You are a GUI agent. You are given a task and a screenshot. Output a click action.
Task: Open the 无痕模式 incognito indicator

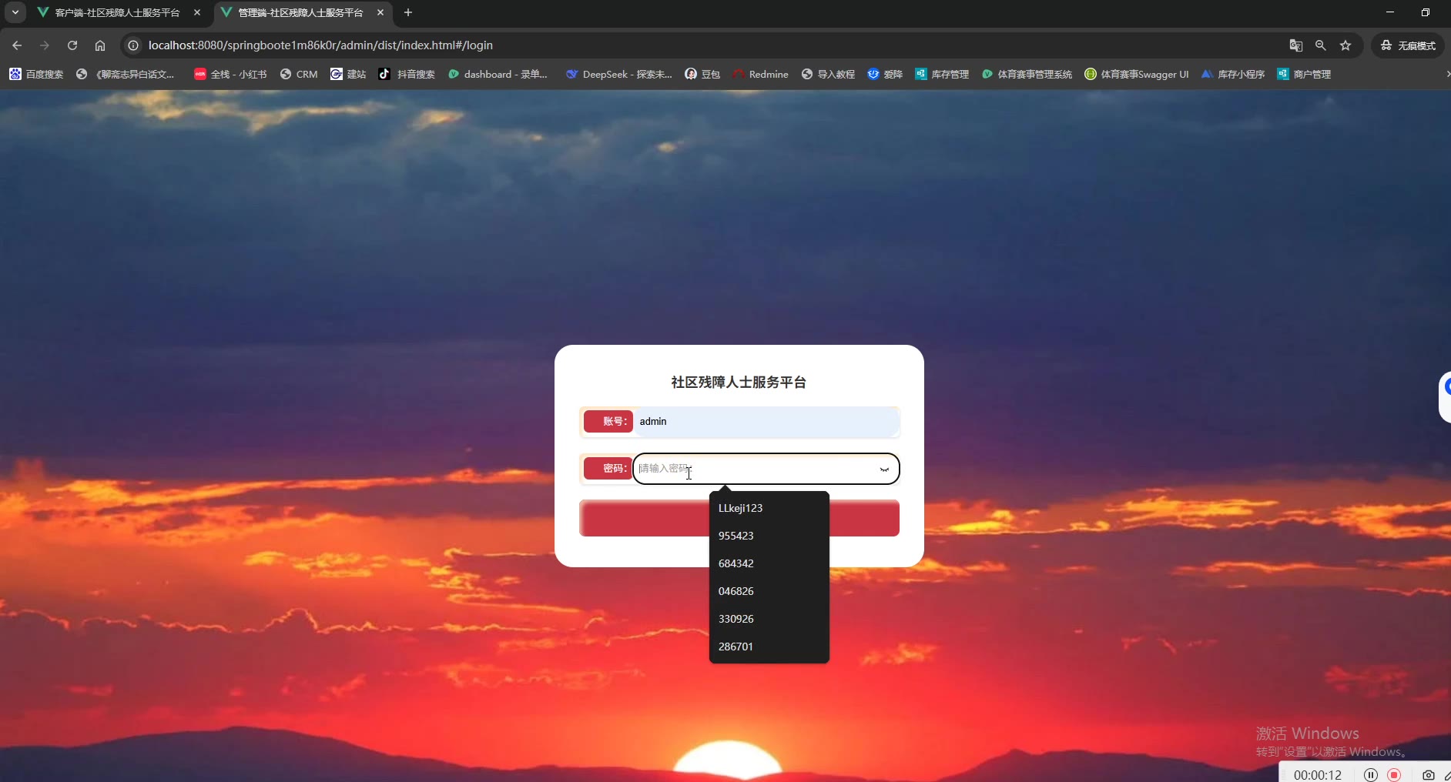(x=1408, y=45)
